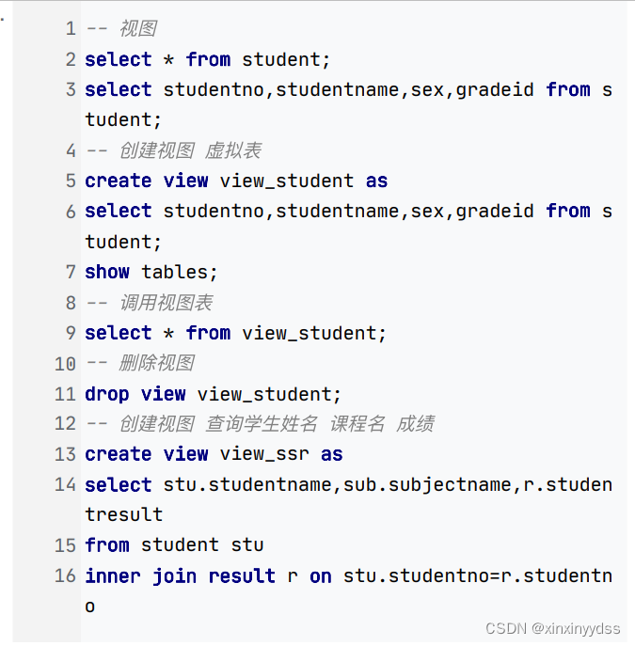Click the 'inner join result' keywords
This screenshot has height=646, width=635.
tap(180, 576)
